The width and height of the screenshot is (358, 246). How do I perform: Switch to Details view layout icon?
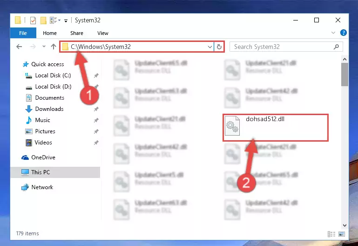coord(331,234)
